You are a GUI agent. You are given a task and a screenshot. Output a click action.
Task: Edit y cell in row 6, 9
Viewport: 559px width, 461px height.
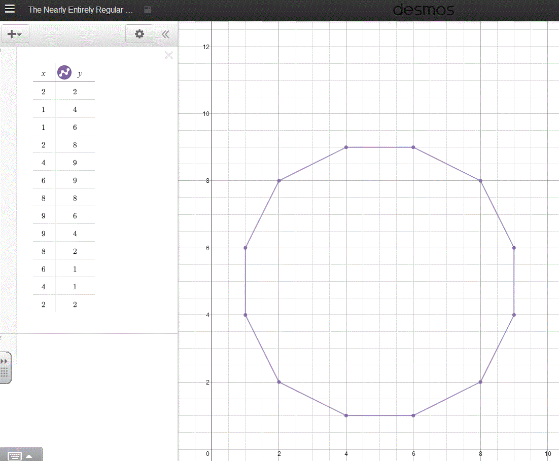(75, 180)
